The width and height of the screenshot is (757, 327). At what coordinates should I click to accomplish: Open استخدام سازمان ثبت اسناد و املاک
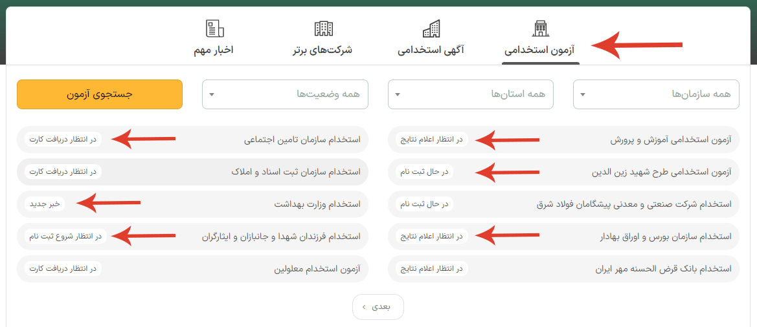click(295, 173)
